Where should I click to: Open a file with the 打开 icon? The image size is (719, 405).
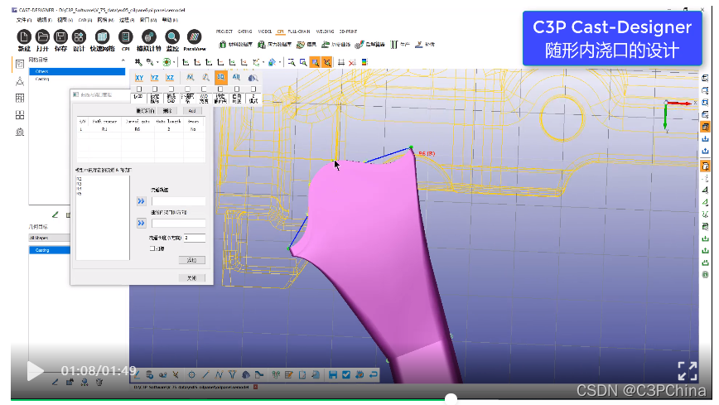42,37
